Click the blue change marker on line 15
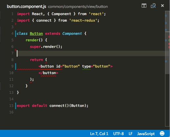The width and height of the screenshot is (170, 137). tap(16, 106)
